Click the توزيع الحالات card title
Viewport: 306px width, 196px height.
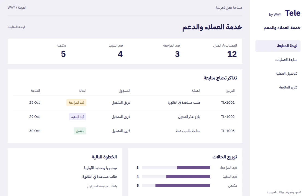coord(225,157)
